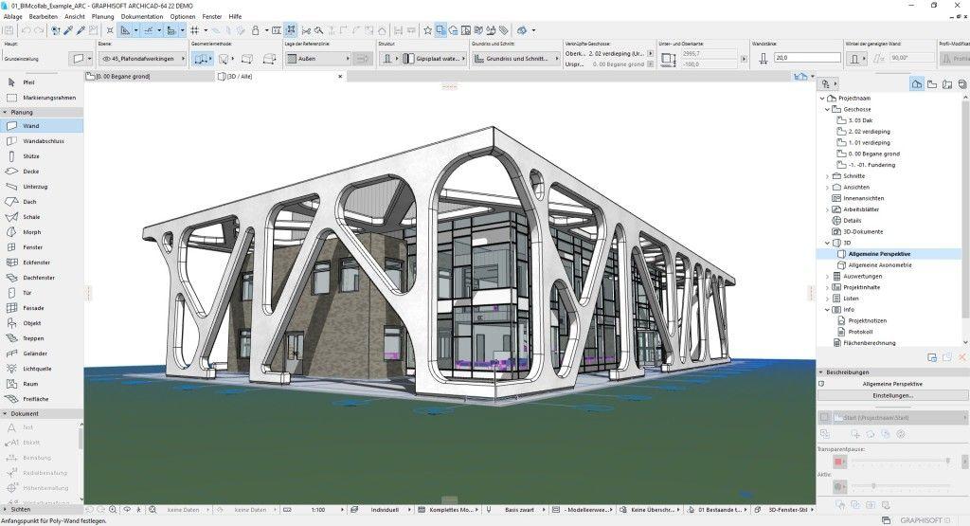The image size is (970, 526).
Task: Click the pipette pick-up parameters icon
Action: coord(68,29)
